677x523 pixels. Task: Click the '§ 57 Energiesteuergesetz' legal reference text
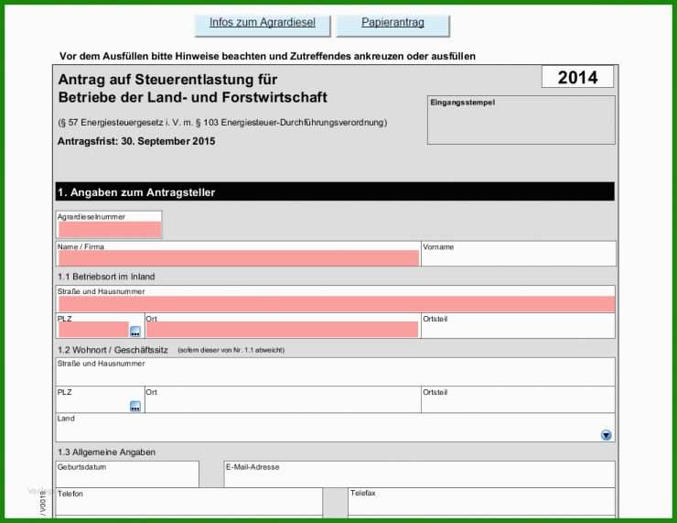click(x=222, y=123)
